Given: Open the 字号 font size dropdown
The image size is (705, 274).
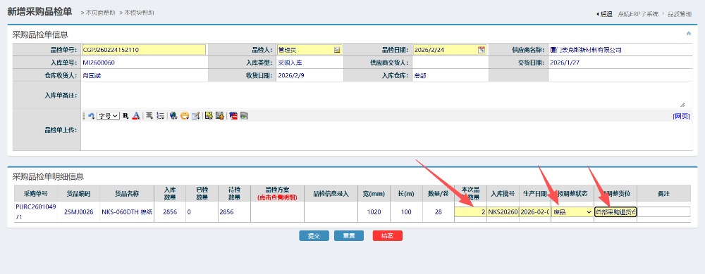Looking at the screenshot, I should 108,116.
